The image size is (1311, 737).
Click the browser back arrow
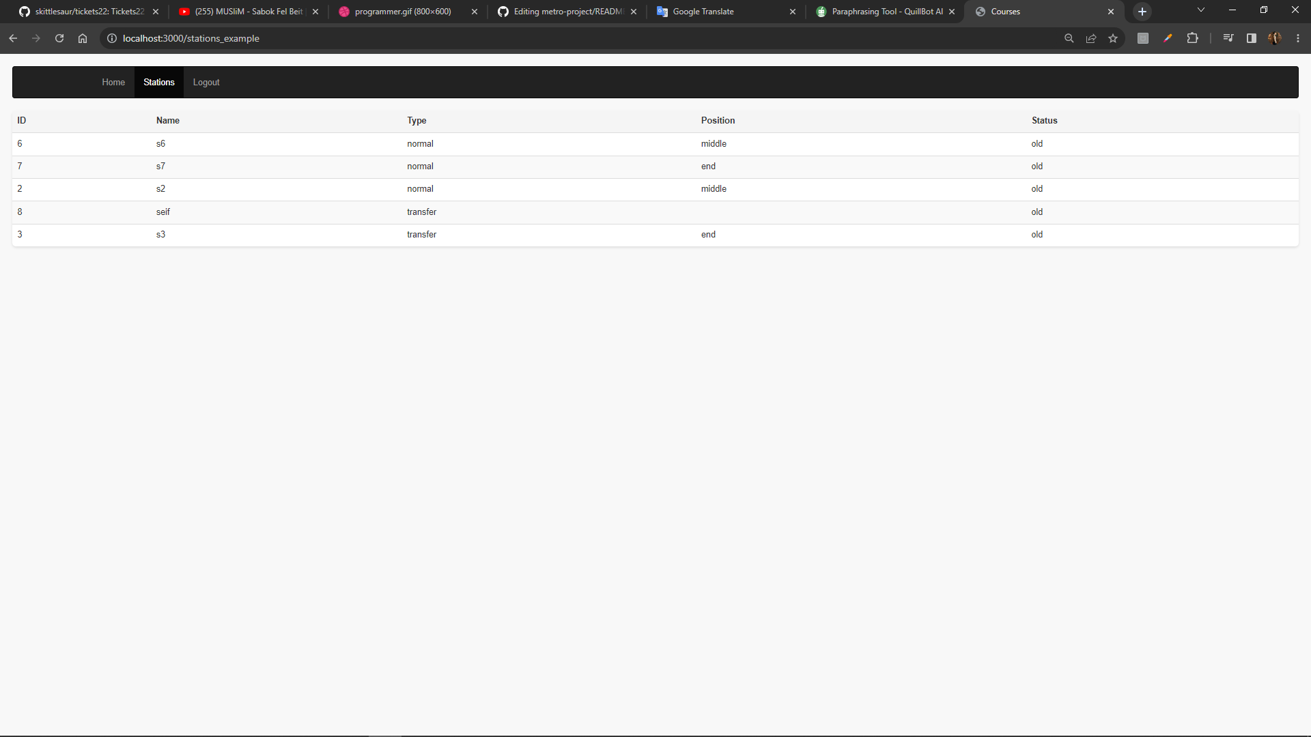coord(13,38)
